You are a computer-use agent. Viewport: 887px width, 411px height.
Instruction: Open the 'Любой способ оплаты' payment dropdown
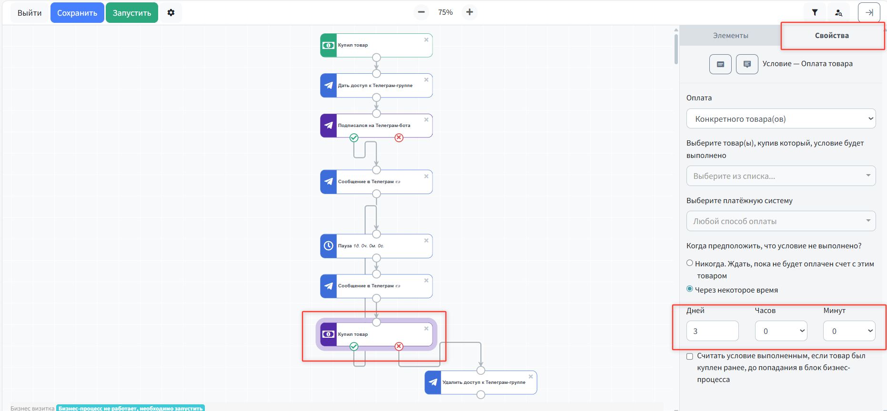[781, 221]
